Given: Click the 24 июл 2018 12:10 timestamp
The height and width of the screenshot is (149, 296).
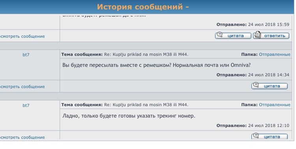Looking at the screenshot, I should (269, 125).
